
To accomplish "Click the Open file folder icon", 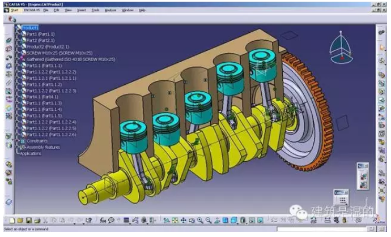I will 20,221.
